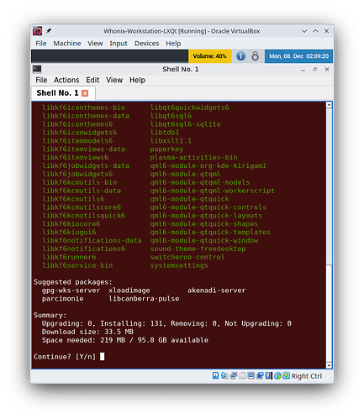This screenshot has height=419, width=364.
Task: Click the clock showing Mon, 08. Dec
Action: 298,56
